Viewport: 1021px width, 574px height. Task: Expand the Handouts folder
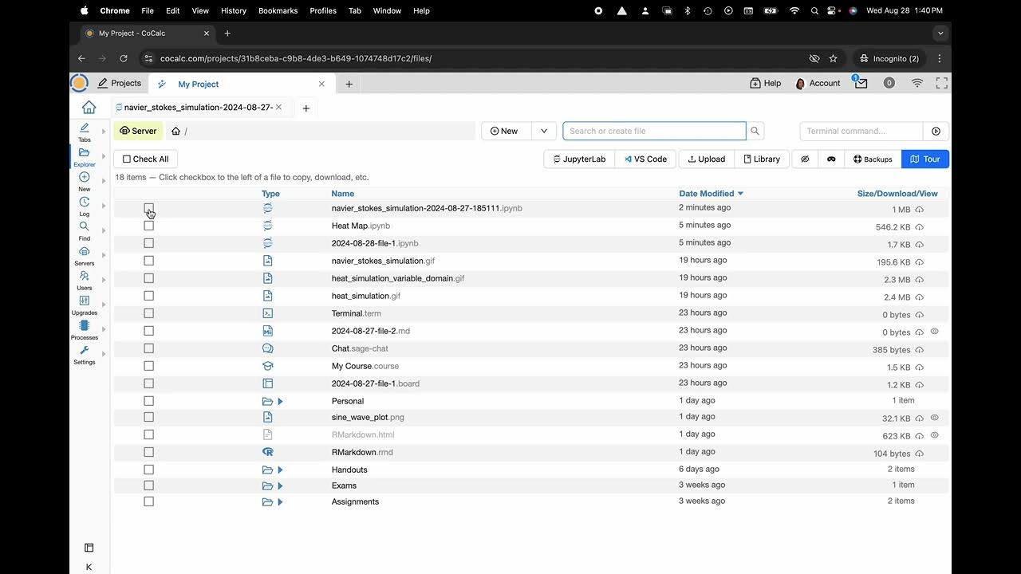coord(280,470)
